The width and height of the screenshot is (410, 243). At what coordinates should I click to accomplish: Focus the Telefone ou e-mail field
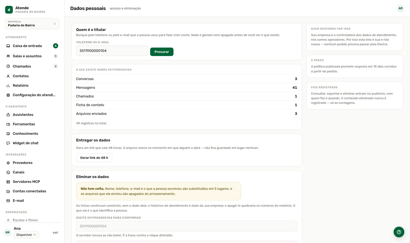[x=112, y=51]
